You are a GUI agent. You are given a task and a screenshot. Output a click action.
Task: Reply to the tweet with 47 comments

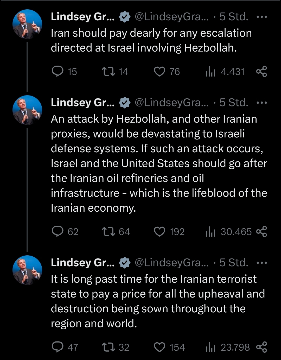tap(58, 347)
